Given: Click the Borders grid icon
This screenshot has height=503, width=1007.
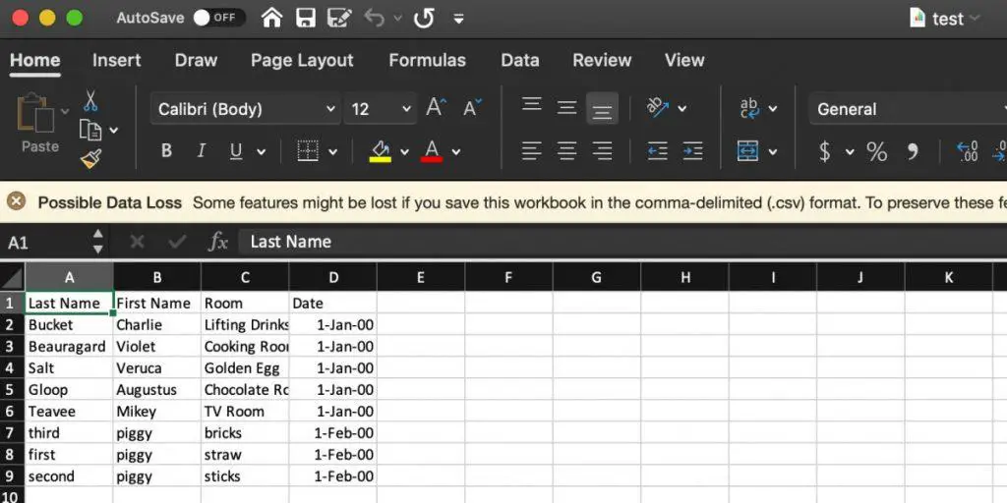Looking at the screenshot, I should (308, 150).
